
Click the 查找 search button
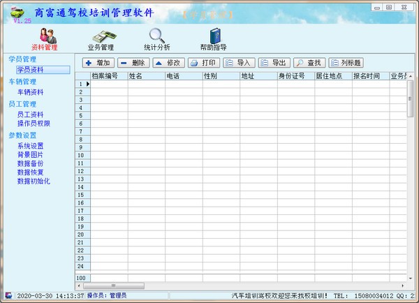pyautogui.click(x=309, y=63)
